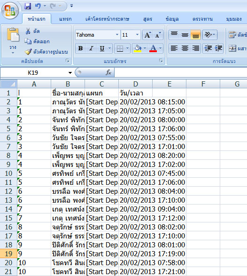The height and width of the screenshot is (276, 247).
Task: Open the Office button menu
Action: tap(10, 10)
